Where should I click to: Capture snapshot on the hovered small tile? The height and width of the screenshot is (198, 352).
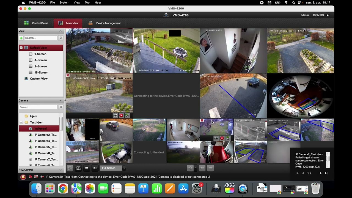(216, 138)
